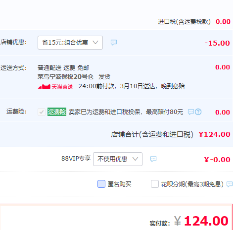Click comment bubble icon after 运费险 description
This screenshot has width=236, height=230.
coord(191,112)
